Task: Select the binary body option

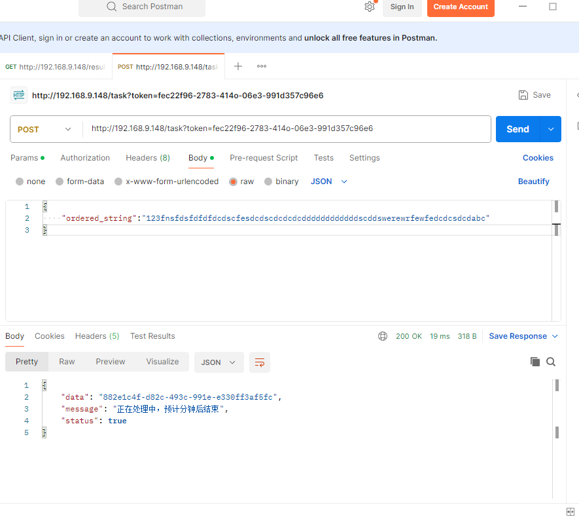Action: click(268, 182)
